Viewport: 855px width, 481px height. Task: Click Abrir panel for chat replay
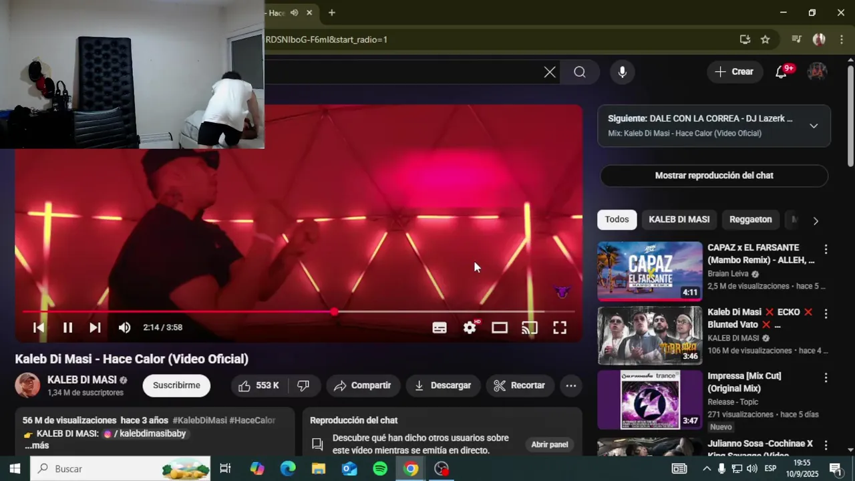coord(550,444)
